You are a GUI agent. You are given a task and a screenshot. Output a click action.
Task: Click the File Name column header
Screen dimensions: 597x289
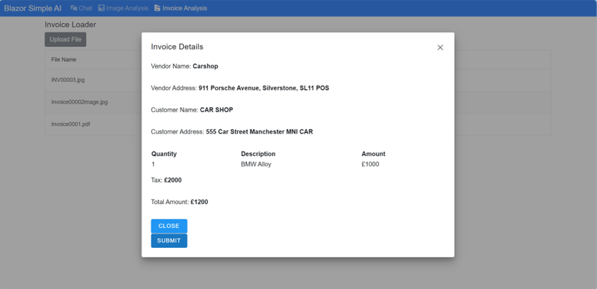64,60
